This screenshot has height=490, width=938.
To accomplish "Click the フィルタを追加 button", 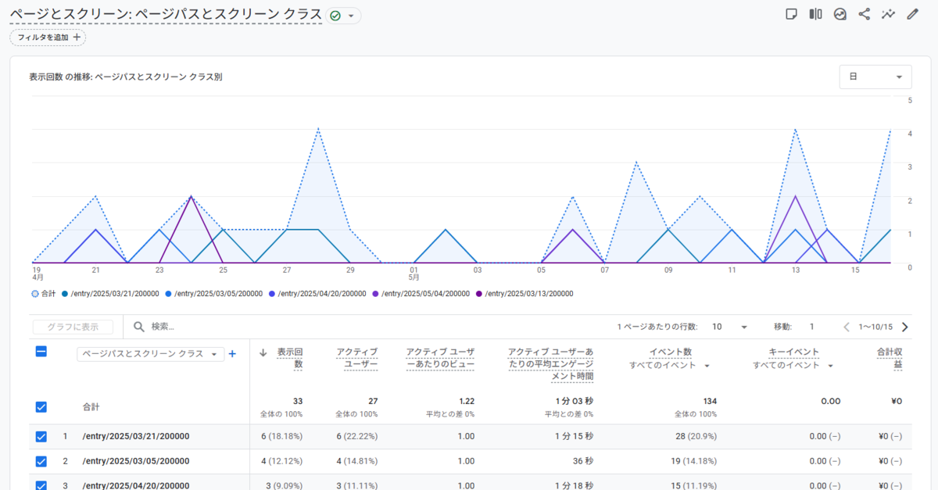I will click(48, 37).
